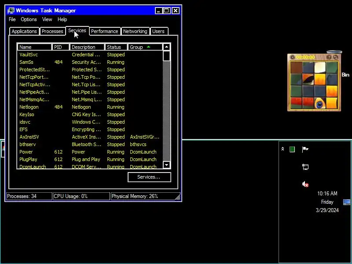This screenshot has height=264, width=352.
Task: Sort by the Name column header
Action: (x=35, y=47)
